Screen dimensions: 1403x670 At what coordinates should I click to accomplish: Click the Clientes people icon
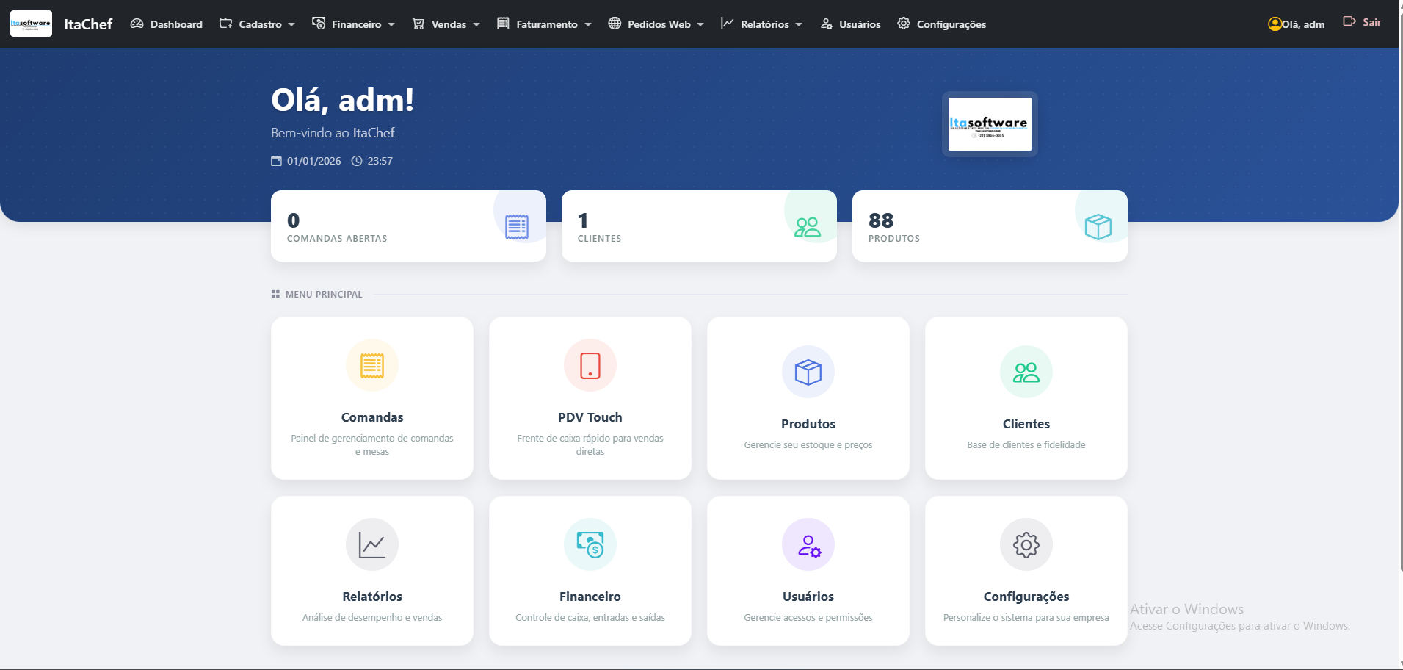[x=1026, y=372]
